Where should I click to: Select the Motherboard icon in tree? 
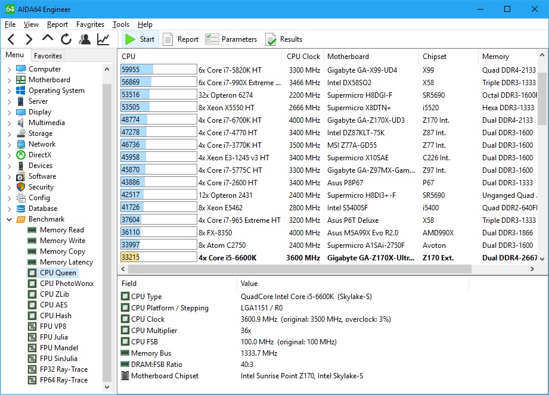tap(21, 80)
